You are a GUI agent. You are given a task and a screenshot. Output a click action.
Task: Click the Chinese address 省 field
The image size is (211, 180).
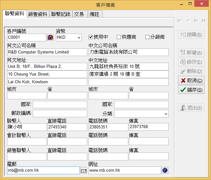(149, 95)
